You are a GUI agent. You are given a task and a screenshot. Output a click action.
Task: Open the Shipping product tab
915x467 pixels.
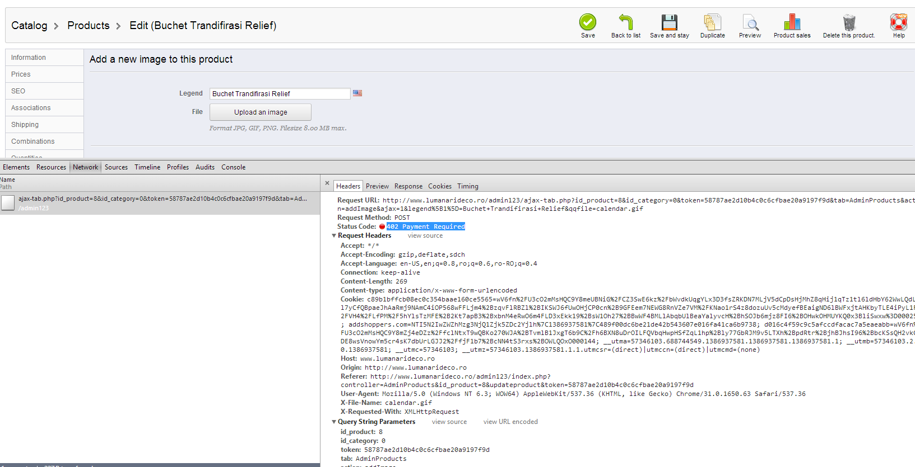tap(44, 125)
